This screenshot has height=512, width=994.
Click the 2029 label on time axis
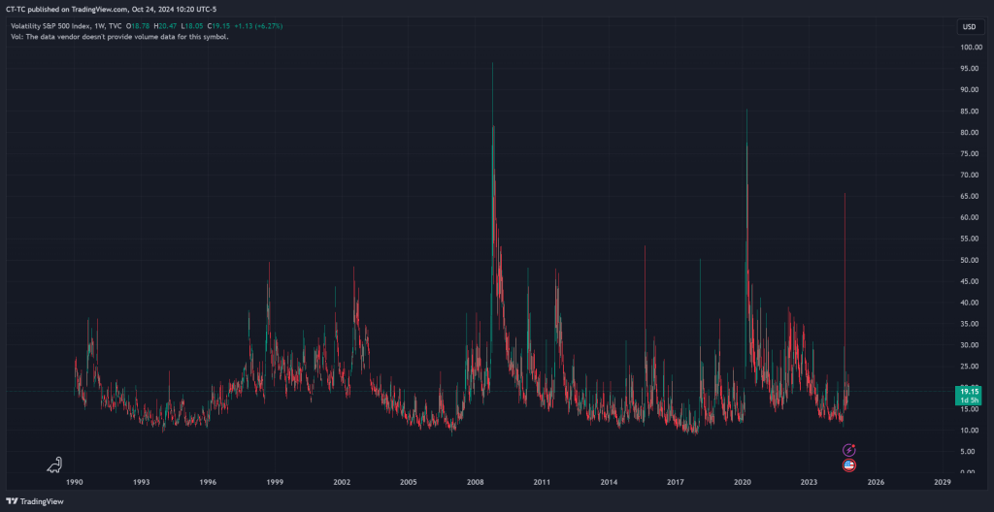(942, 481)
